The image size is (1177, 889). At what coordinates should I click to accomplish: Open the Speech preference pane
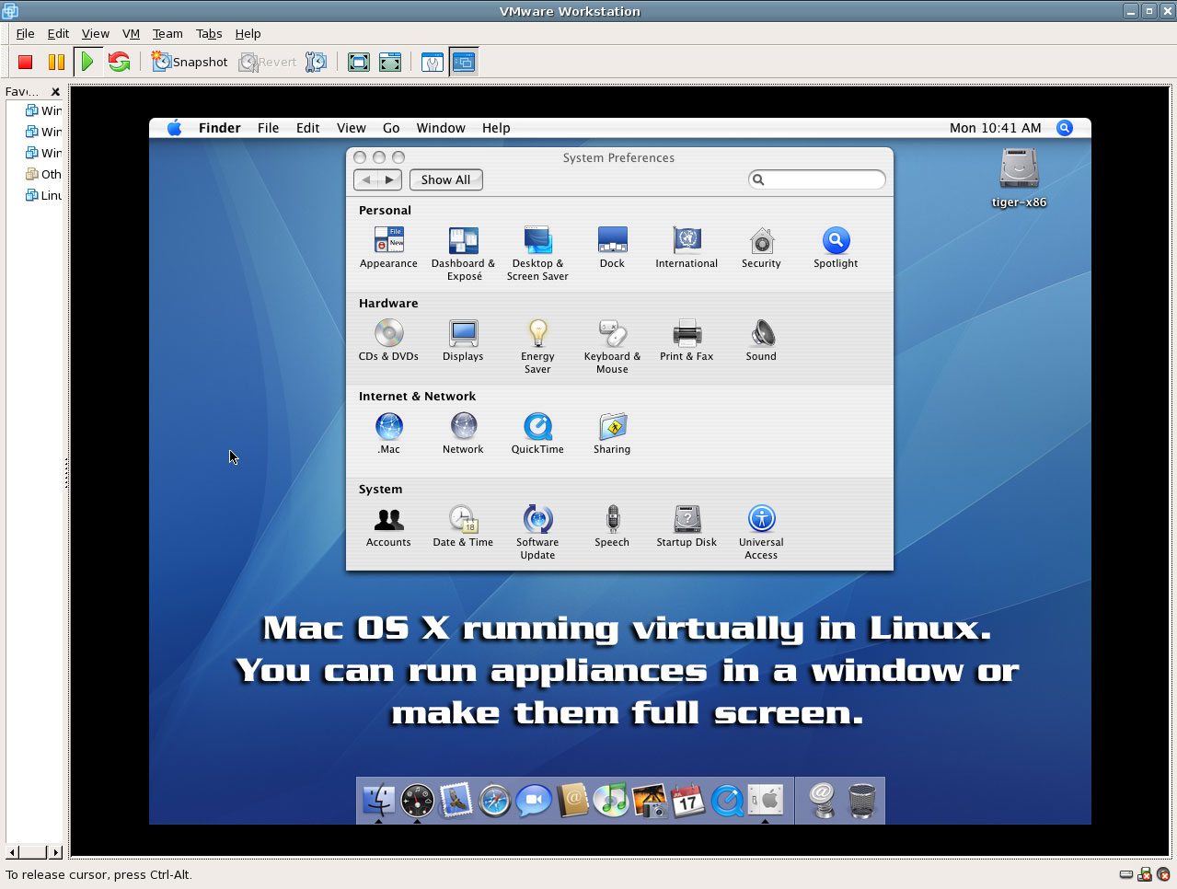[612, 526]
